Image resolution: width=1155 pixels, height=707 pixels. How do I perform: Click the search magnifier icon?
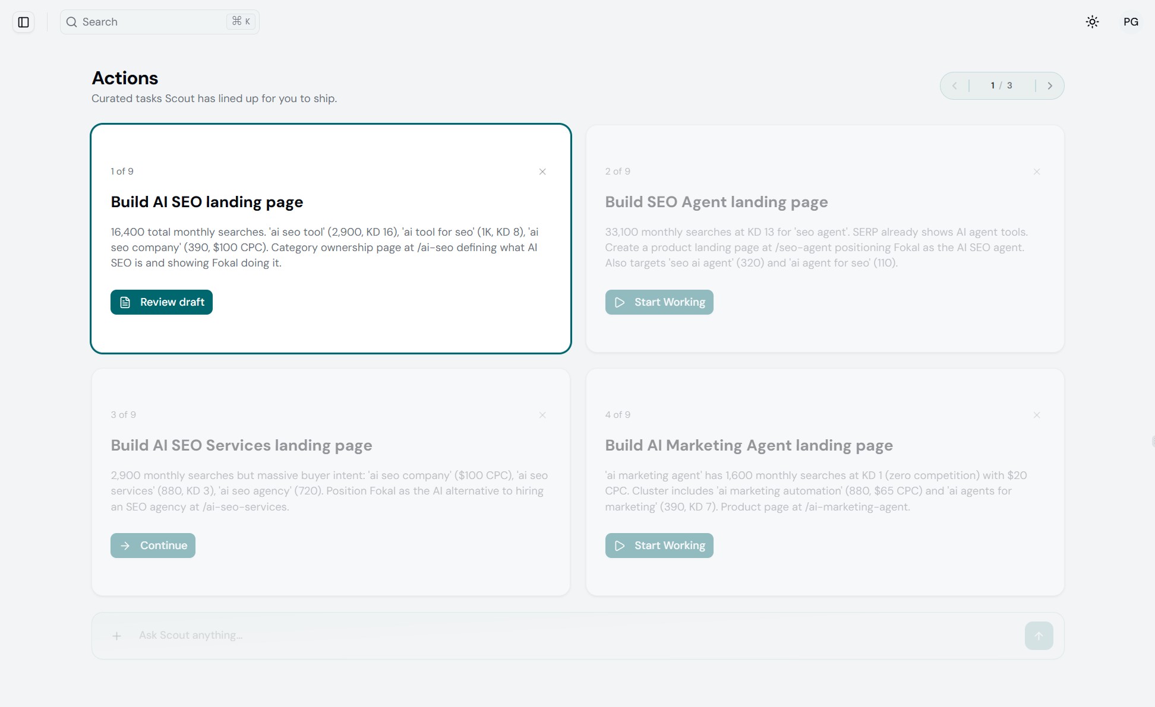[72, 22]
